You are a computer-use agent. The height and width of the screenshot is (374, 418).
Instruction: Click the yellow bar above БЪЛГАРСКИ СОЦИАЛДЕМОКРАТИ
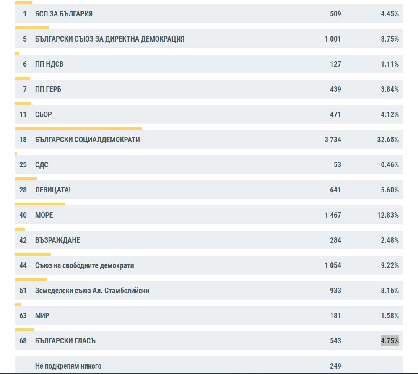(78, 128)
